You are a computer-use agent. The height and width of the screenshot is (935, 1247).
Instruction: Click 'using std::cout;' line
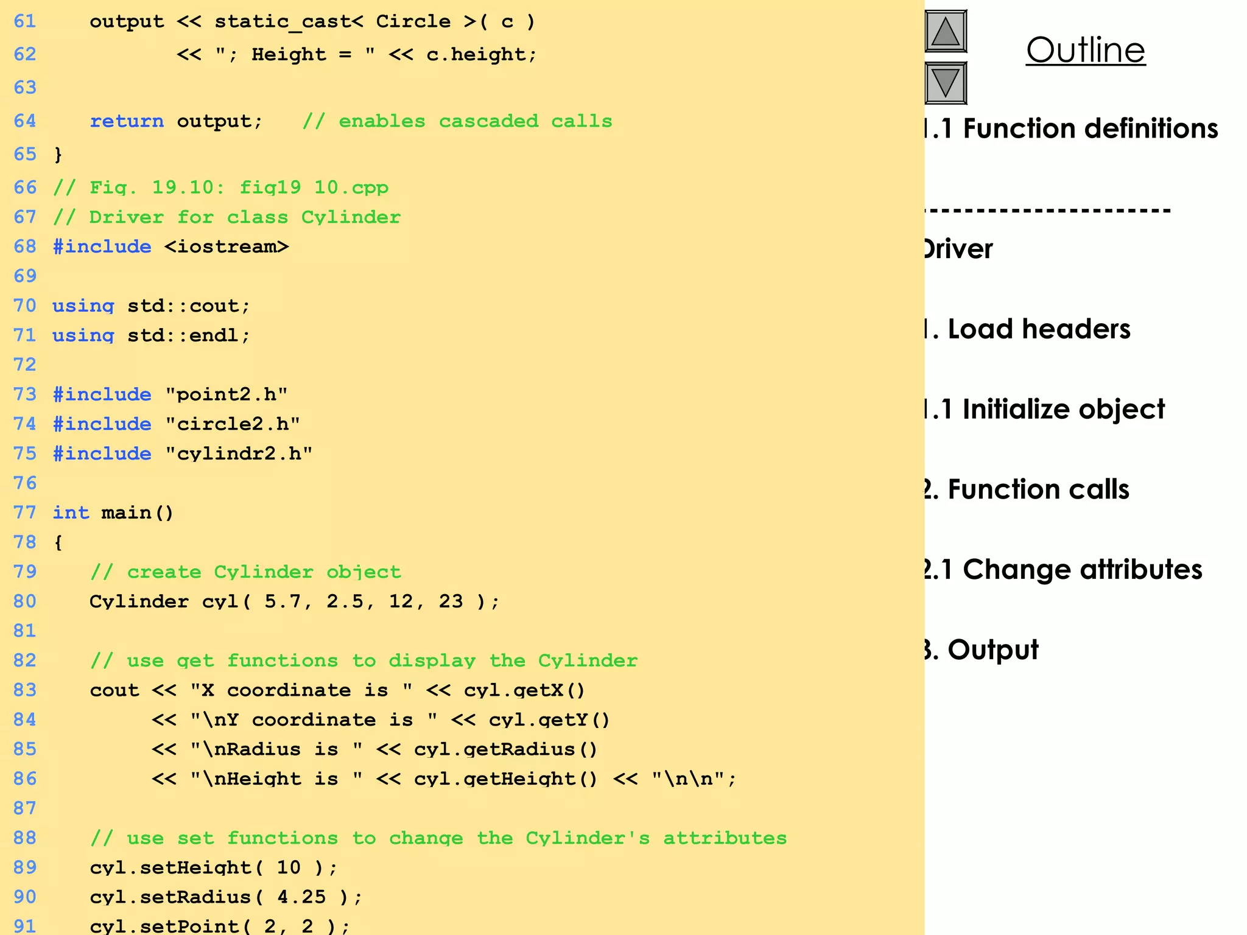point(152,306)
